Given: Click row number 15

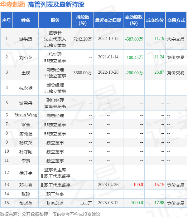Looking at the screenshot, I should click(7, 203).
